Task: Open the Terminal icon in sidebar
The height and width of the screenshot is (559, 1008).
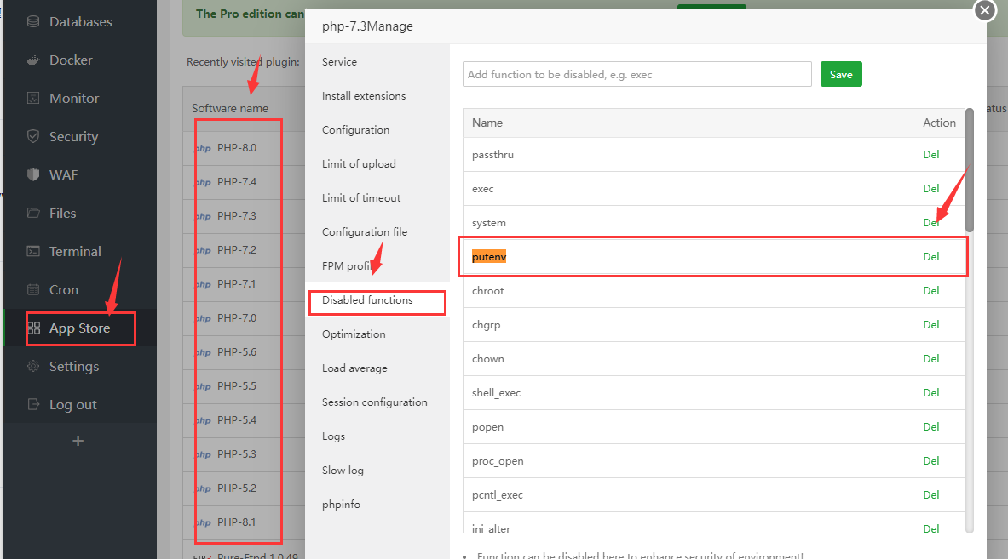Action: click(33, 252)
